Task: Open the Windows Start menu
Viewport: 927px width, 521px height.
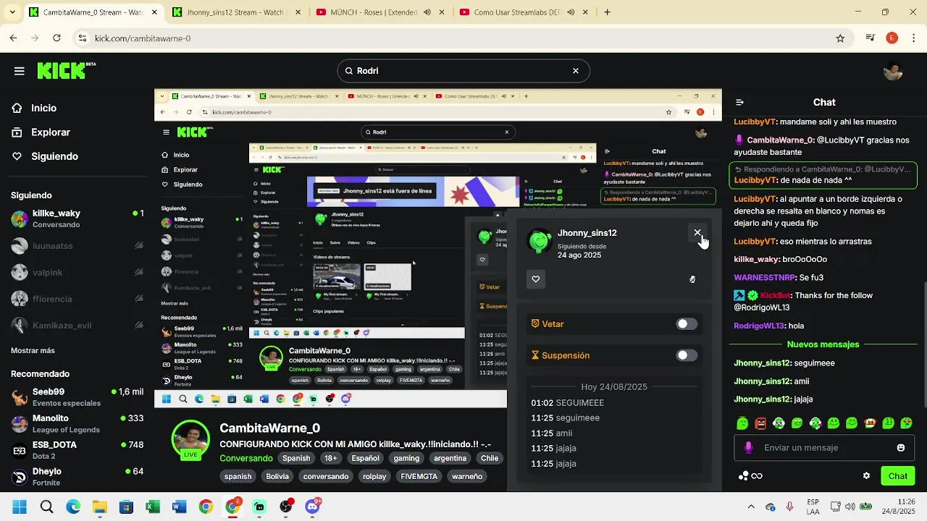Action: [20, 507]
